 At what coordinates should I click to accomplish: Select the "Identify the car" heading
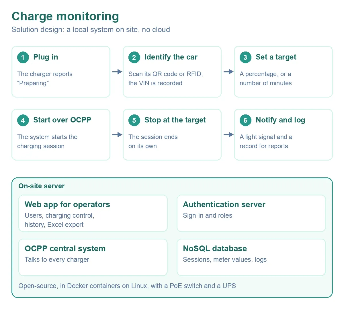click(171, 57)
